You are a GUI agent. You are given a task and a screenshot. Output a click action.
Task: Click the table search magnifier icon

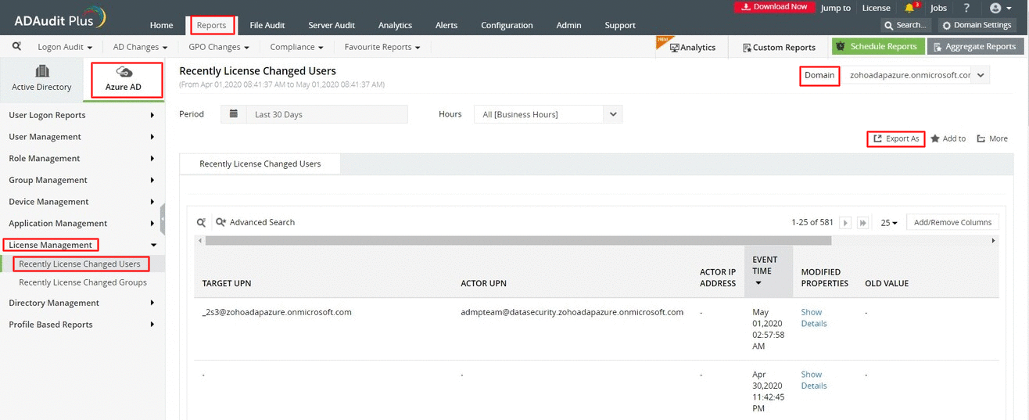tap(201, 222)
